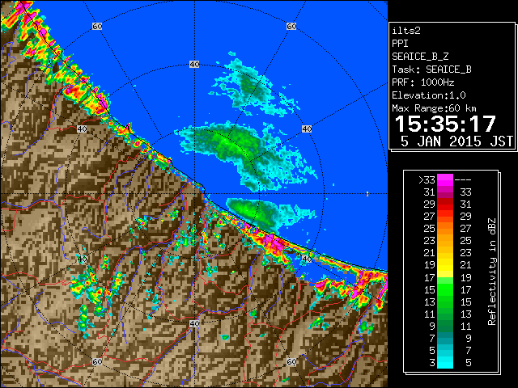This screenshot has width=518, height=388.
Task: Select the 'SEAICE_B_Z' product text
Action: [420, 57]
